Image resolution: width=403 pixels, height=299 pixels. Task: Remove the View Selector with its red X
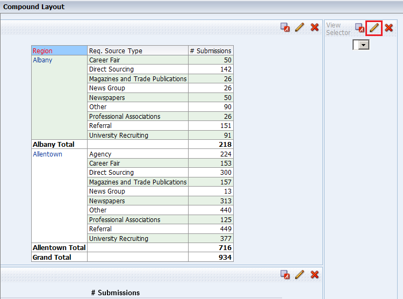tap(389, 27)
